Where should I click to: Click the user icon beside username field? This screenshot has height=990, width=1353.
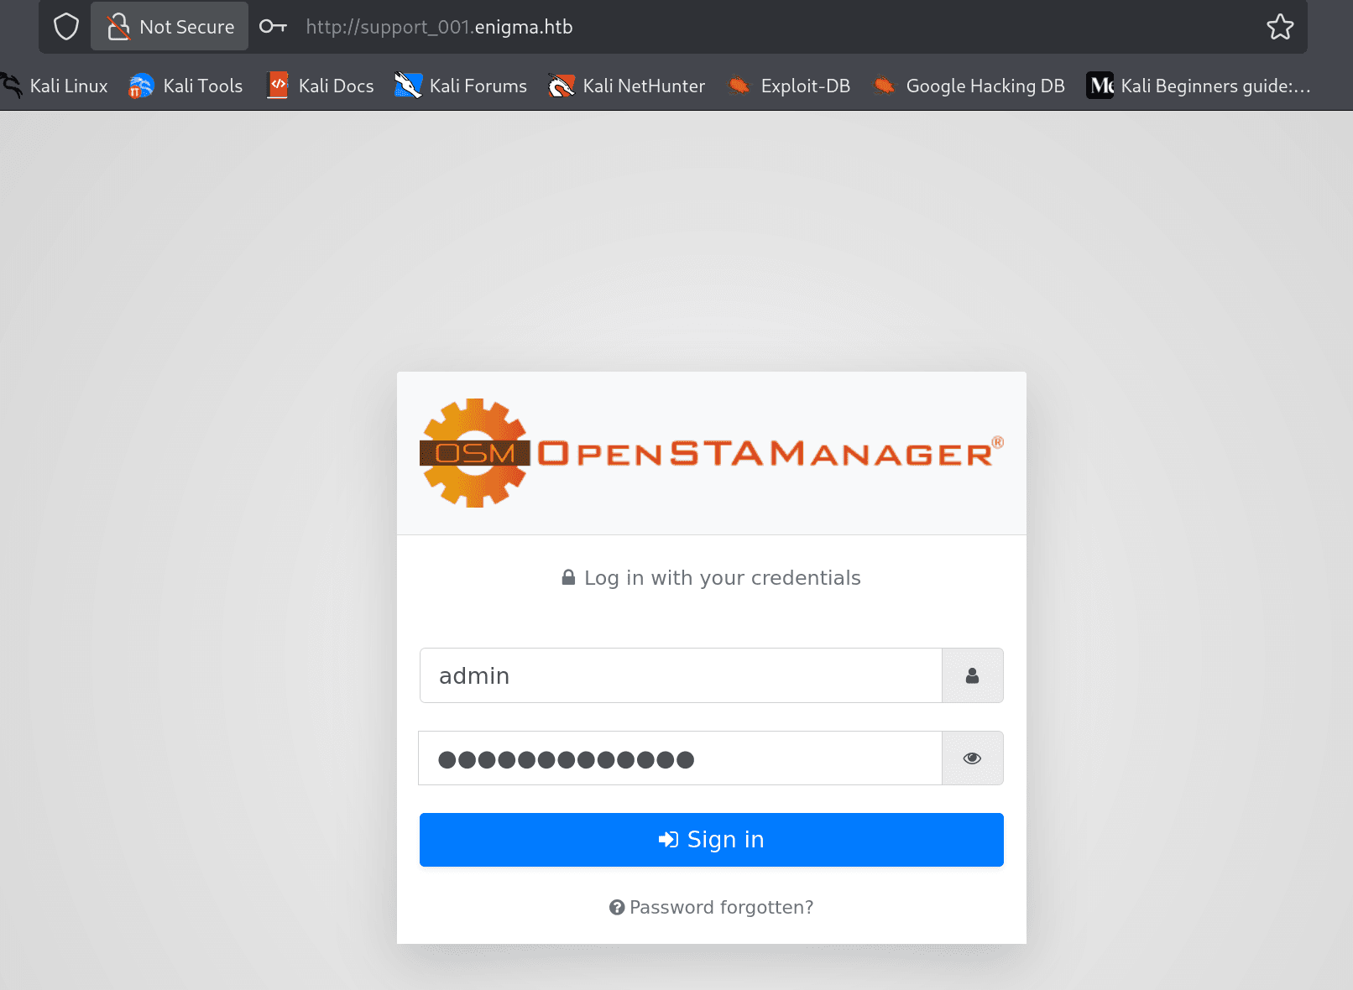click(x=973, y=675)
